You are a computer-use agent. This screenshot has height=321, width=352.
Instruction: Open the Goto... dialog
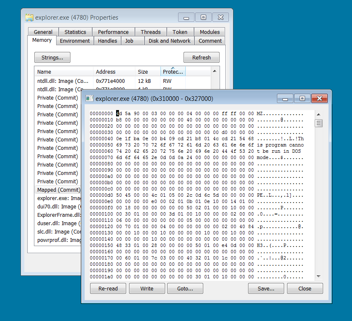[x=185, y=288]
